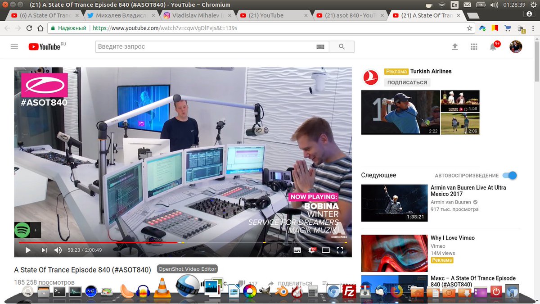Disable the autoplay switch

pyautogui.click(x=510, y=175)
